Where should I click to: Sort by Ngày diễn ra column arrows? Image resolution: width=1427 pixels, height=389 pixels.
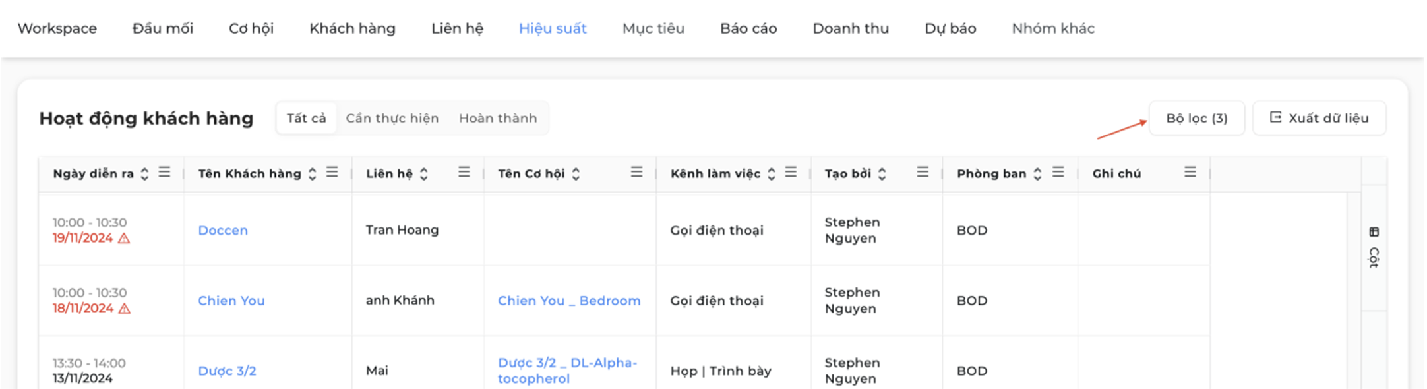pos(144,174)
